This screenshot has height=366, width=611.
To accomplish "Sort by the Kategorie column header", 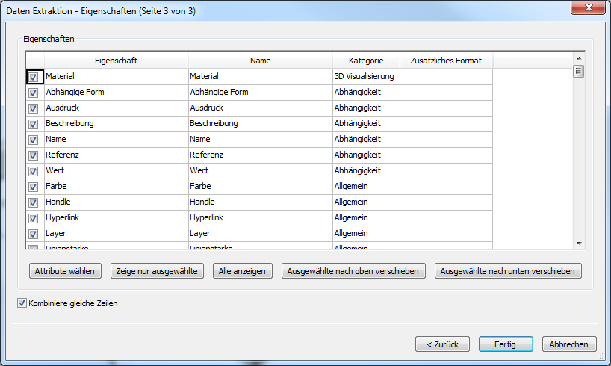I will 366,61.
